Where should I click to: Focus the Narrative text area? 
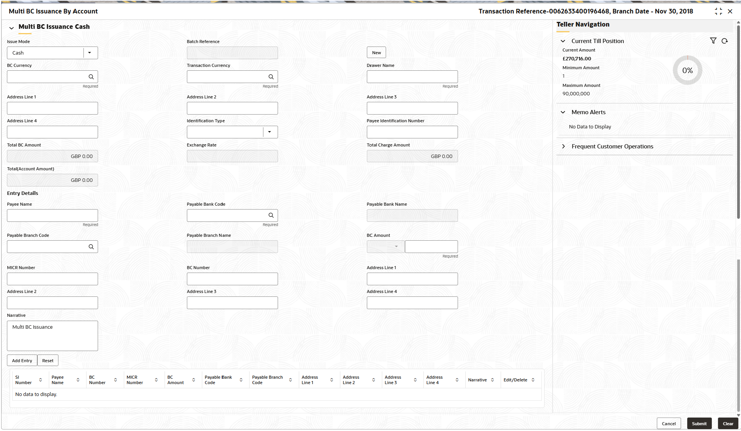tap(52, 336)
